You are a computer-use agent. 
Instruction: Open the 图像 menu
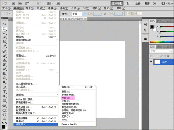pyautogui.click(x=30, y=8)
